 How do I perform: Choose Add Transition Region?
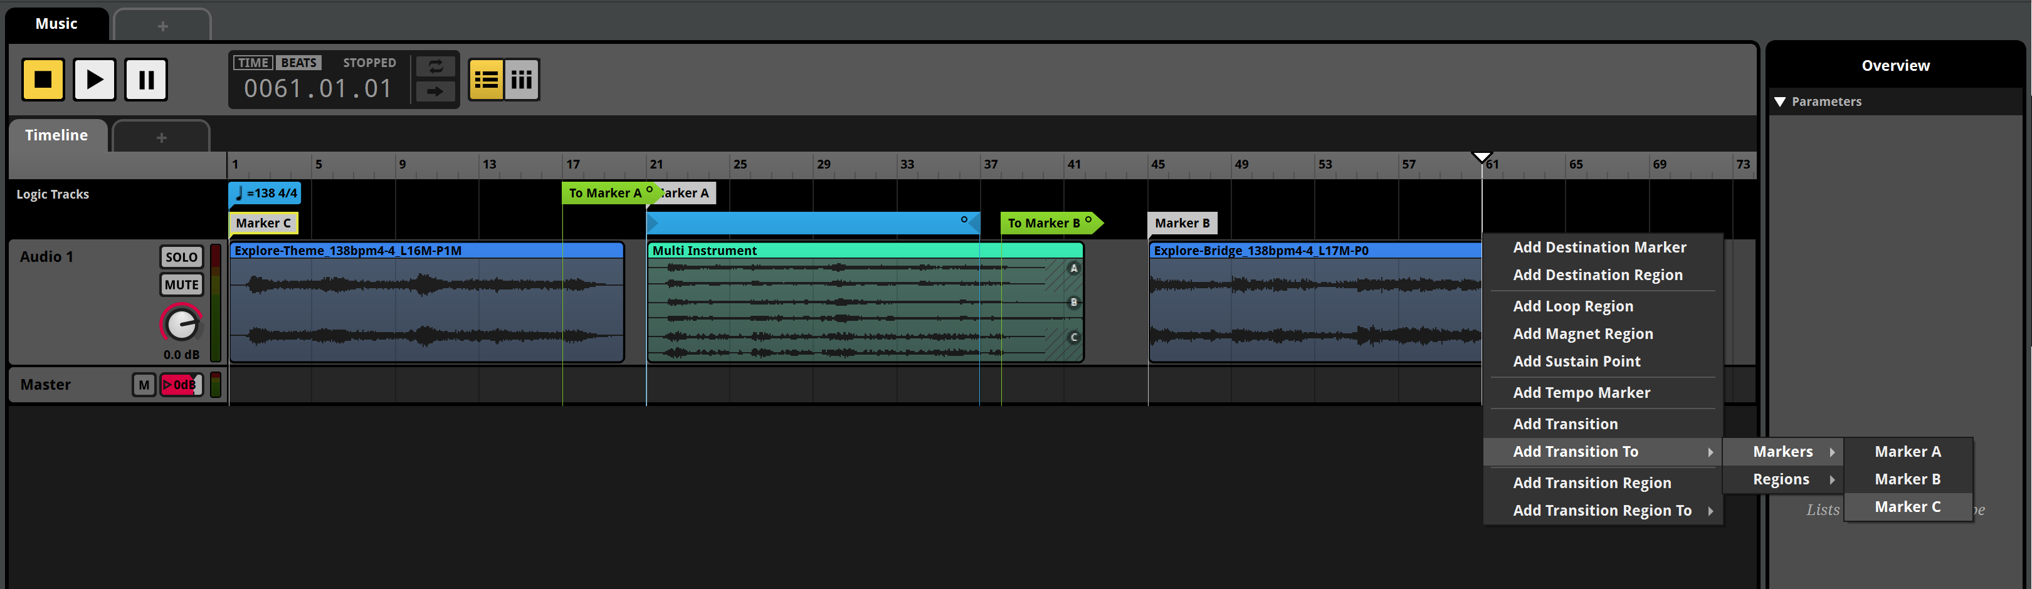[x=1602, y=483]
